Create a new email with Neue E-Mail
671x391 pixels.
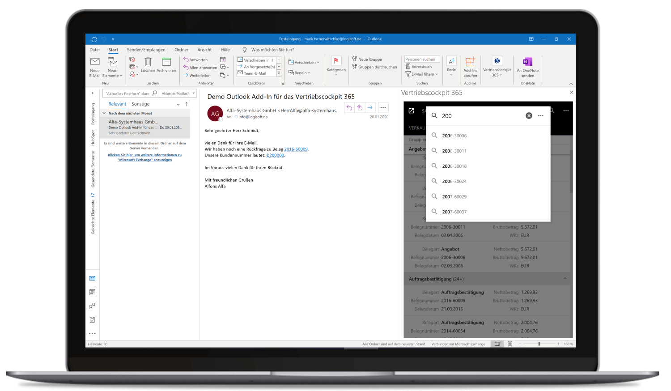95,67
